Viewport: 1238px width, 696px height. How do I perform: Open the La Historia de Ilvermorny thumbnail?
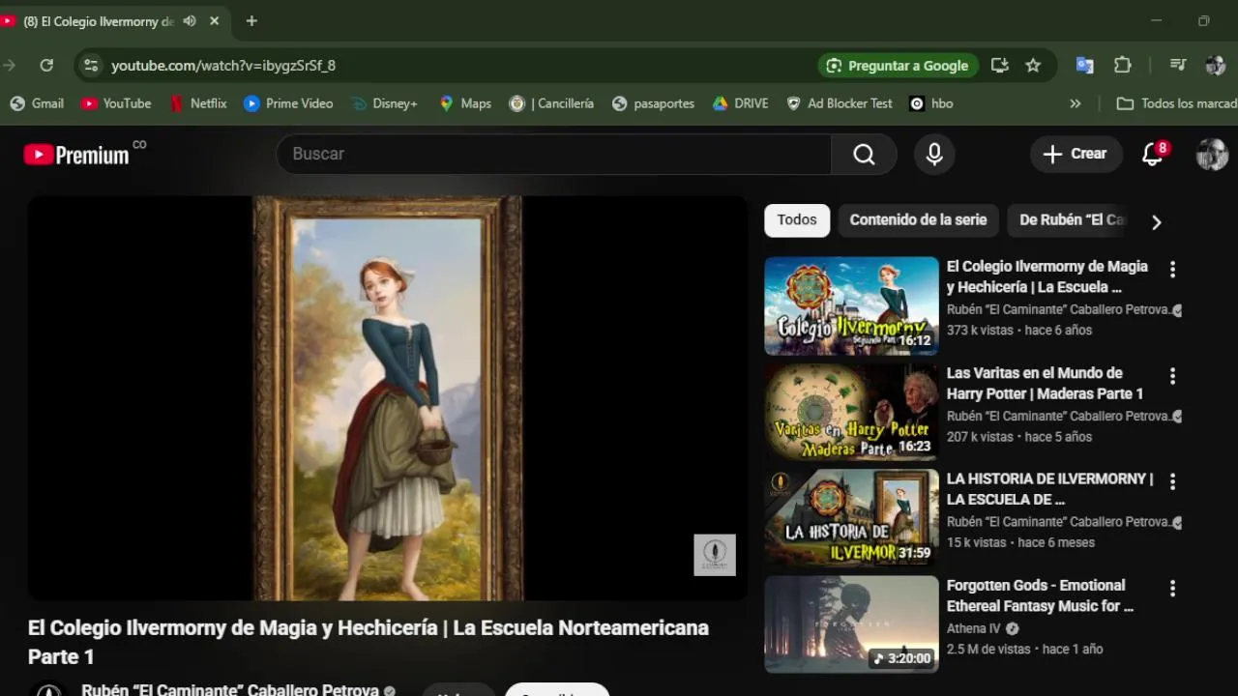[x=851, y=518]
